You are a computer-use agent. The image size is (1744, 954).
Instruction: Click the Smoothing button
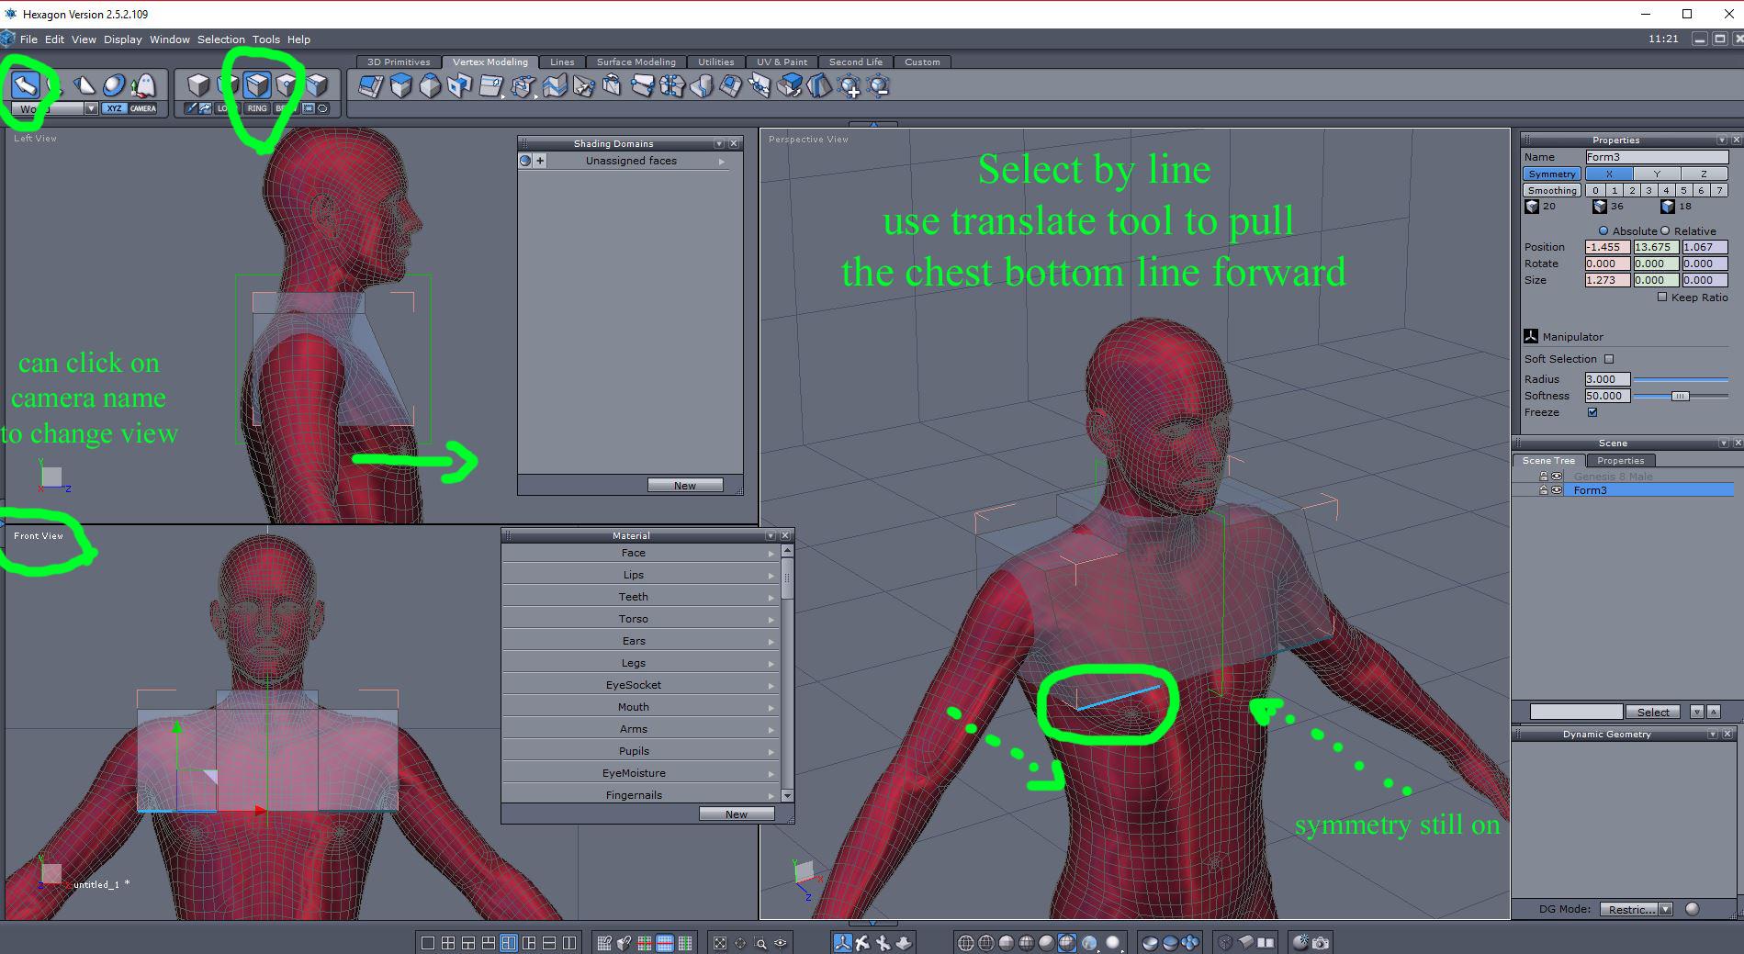coord(1552,190)
